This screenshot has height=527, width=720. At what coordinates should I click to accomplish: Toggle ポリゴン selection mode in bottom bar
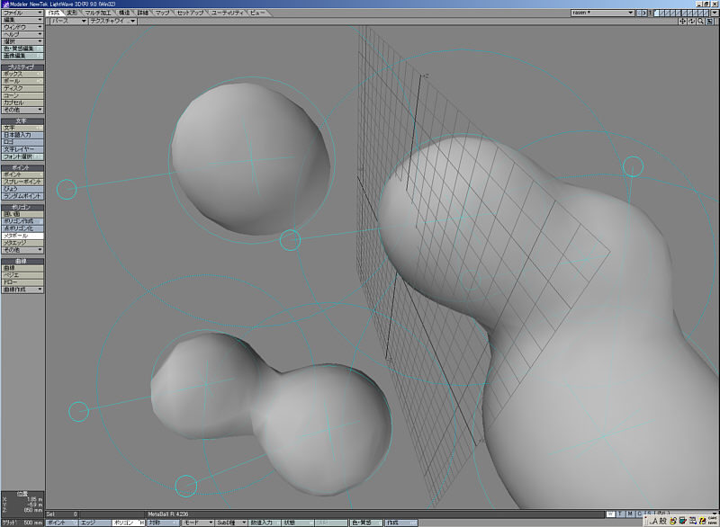click(125, 523)
